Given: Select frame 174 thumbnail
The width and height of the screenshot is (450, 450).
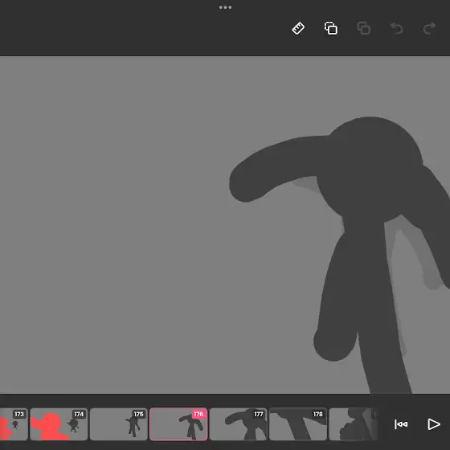Looking at the screenshot, I should pos(59,424).
